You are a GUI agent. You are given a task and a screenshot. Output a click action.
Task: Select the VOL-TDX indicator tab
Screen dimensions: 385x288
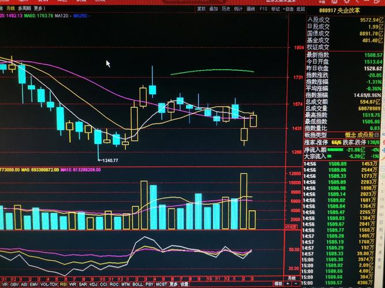tap(49, 285)
